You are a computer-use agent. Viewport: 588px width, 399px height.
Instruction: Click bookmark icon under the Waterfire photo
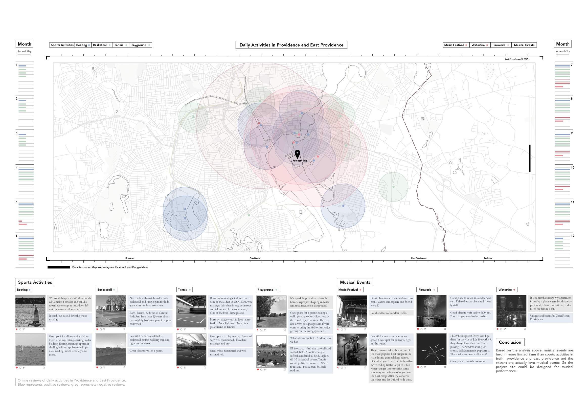click(x=525, y=329)
